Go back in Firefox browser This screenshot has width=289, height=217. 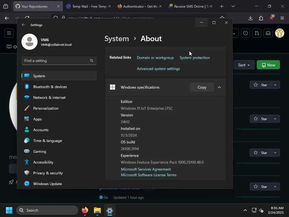(x=7, y=18)
